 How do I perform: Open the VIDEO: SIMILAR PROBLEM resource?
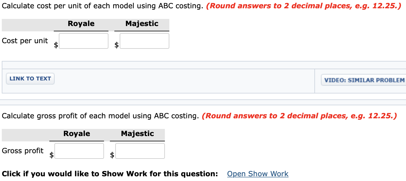[364, 80]
